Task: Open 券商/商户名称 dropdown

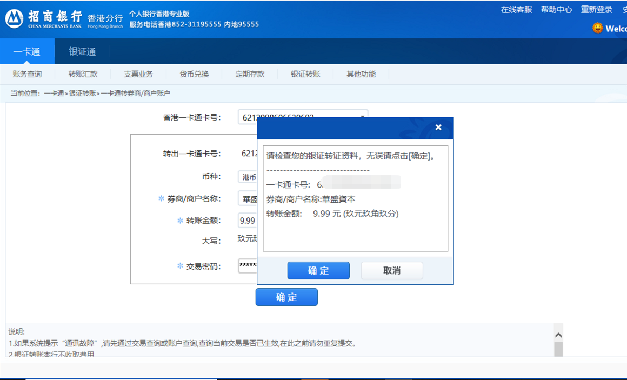Action: [x=248, y=199]
